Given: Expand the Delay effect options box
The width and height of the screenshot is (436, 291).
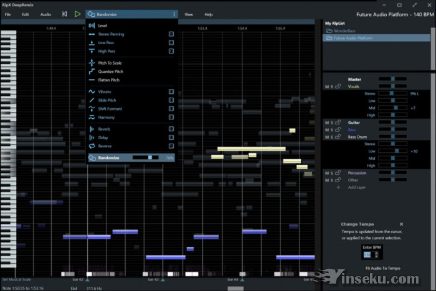Looking at the screenshot, I should point(171,137).
